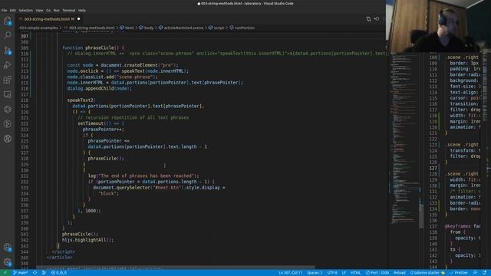Screen dimensions: 491x276
Task: Click html breadcrumb segment
Action: click(127, 28)
